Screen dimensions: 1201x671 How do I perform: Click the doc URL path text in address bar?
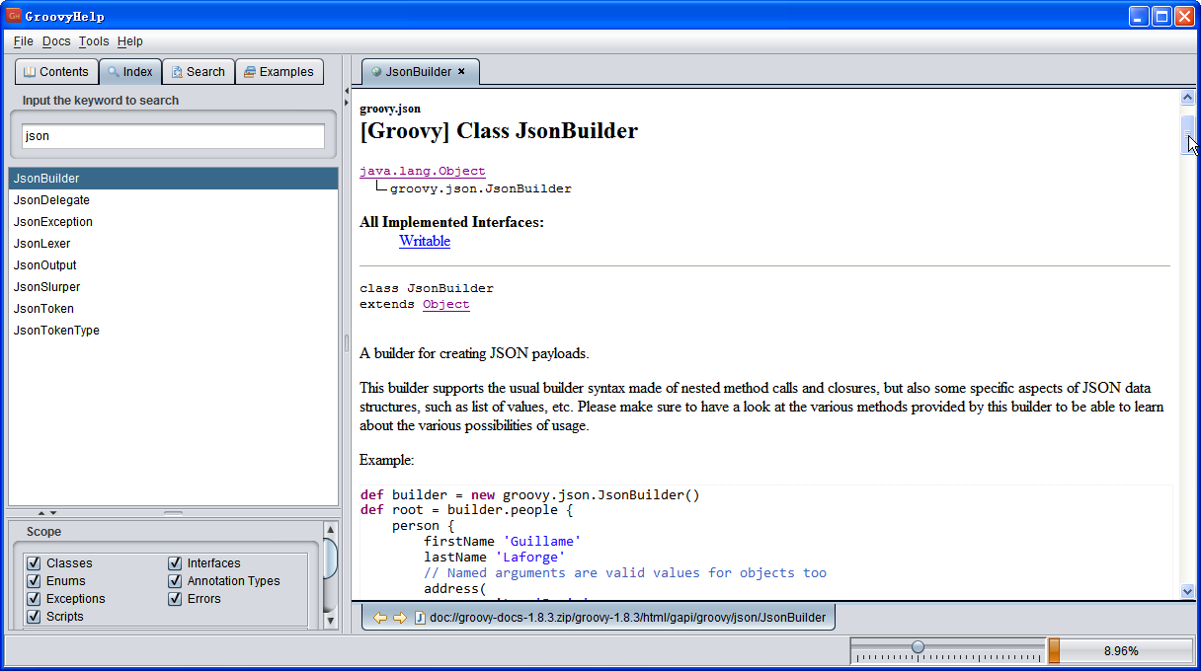coord(627,618)
